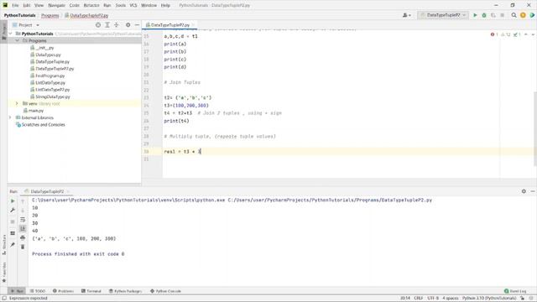Click PythonTutorials in the breadcrumb bar
The width and height of the screenshot is (537, 302).
pyautogui.click(x=20, y=15)
